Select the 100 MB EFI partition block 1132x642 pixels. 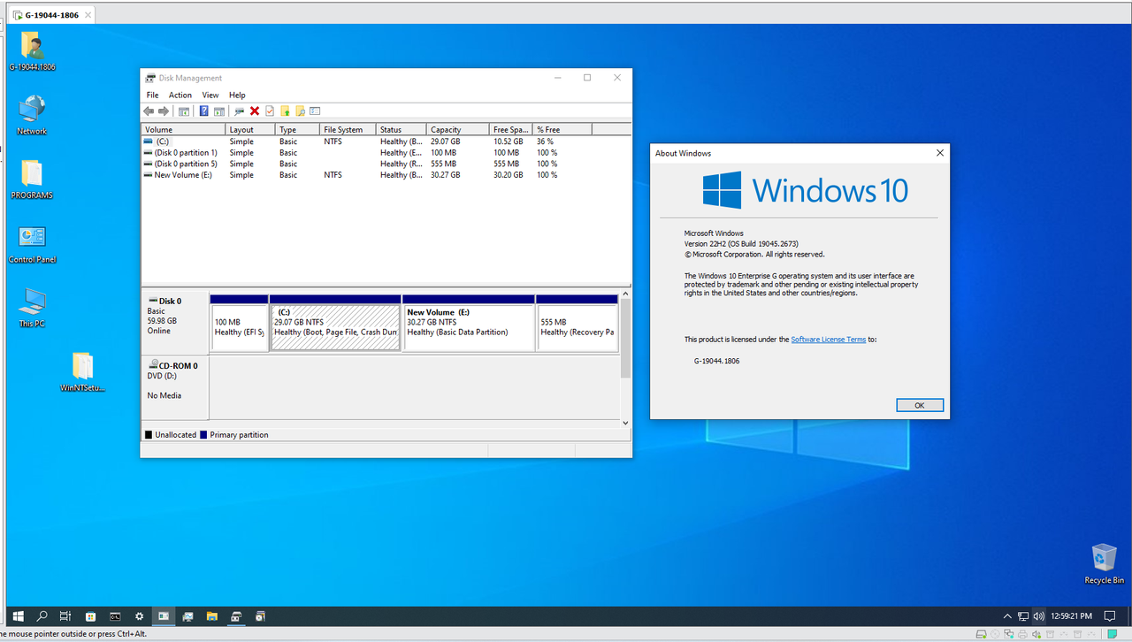click(240, 324)
